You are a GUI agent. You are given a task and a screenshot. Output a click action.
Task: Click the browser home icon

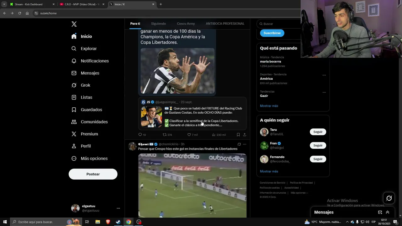pyautogui.click(x=27, y=13)
